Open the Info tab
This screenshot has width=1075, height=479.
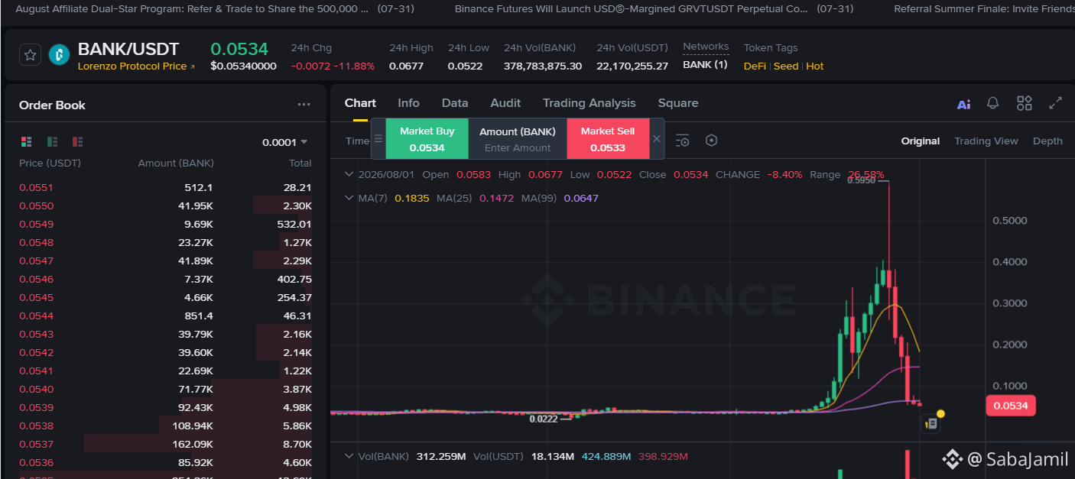click(x=408, y=103)
